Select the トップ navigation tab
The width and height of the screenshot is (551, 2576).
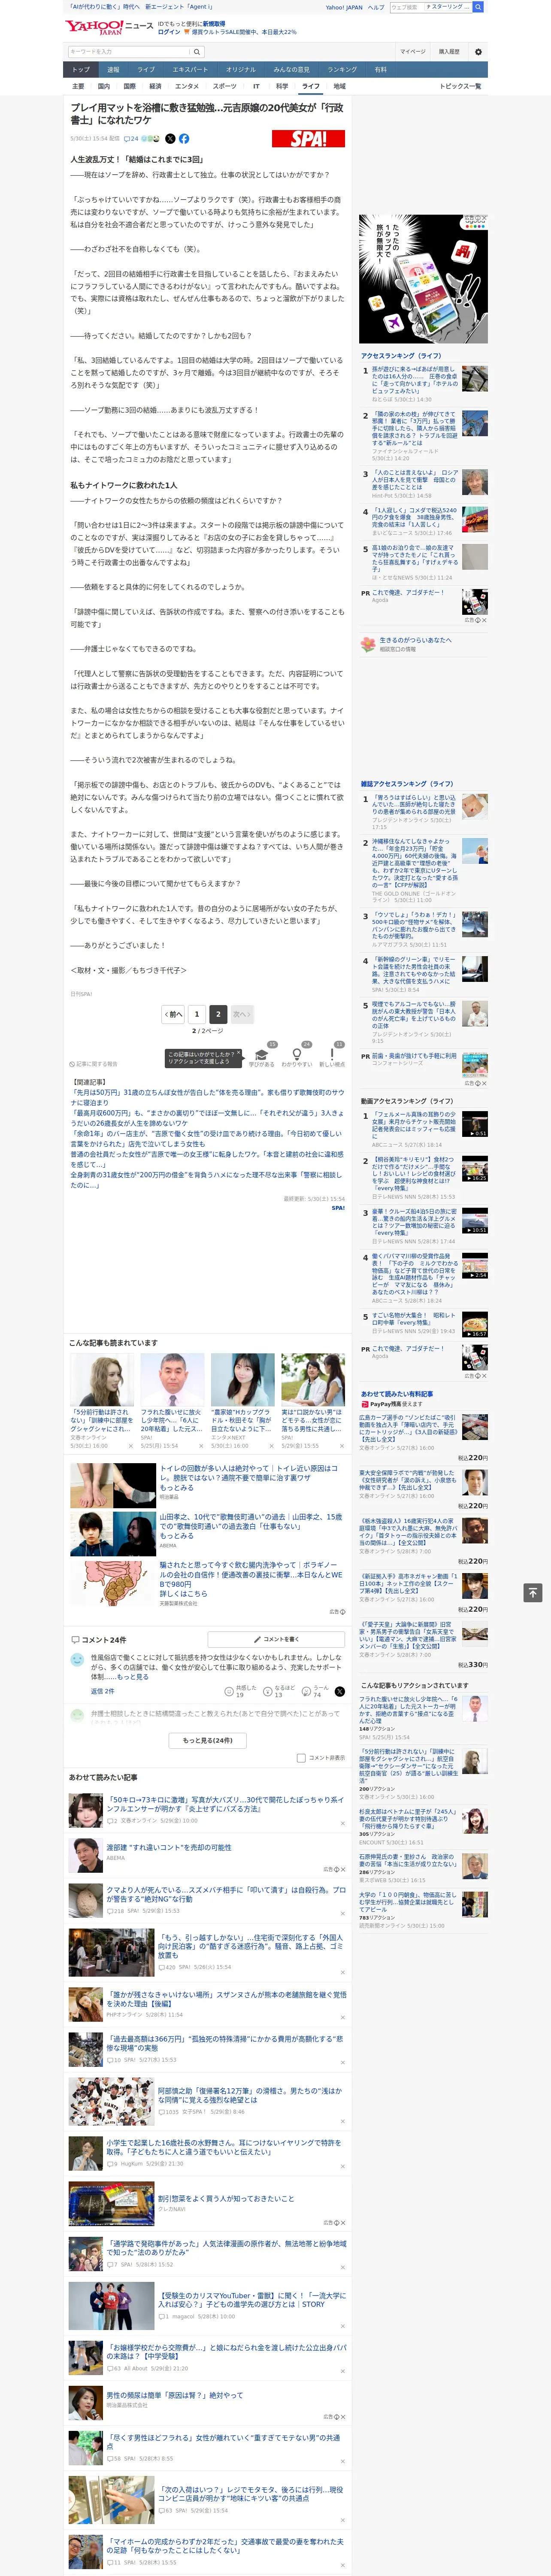81,70
